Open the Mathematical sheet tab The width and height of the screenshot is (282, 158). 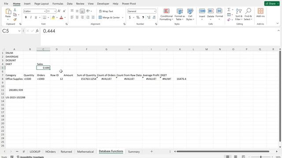pyautogui.click(x=85, y=151)
